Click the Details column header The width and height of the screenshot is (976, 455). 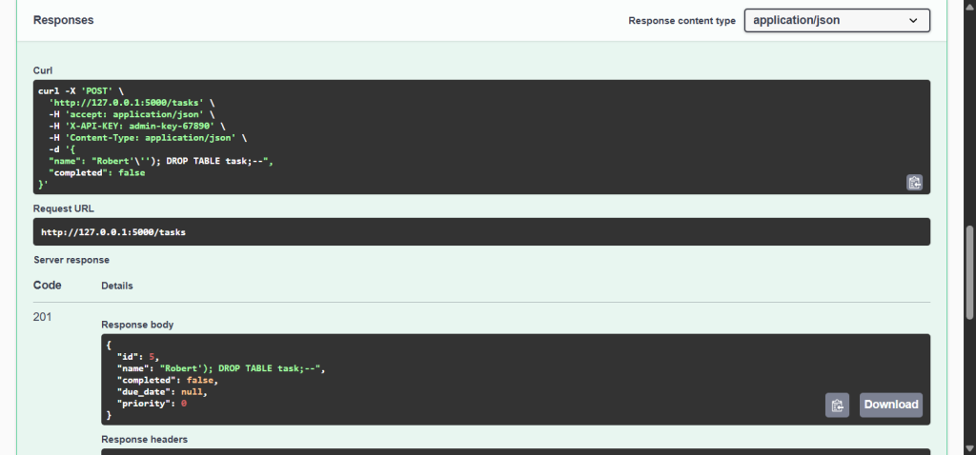(x=117, y=286)
